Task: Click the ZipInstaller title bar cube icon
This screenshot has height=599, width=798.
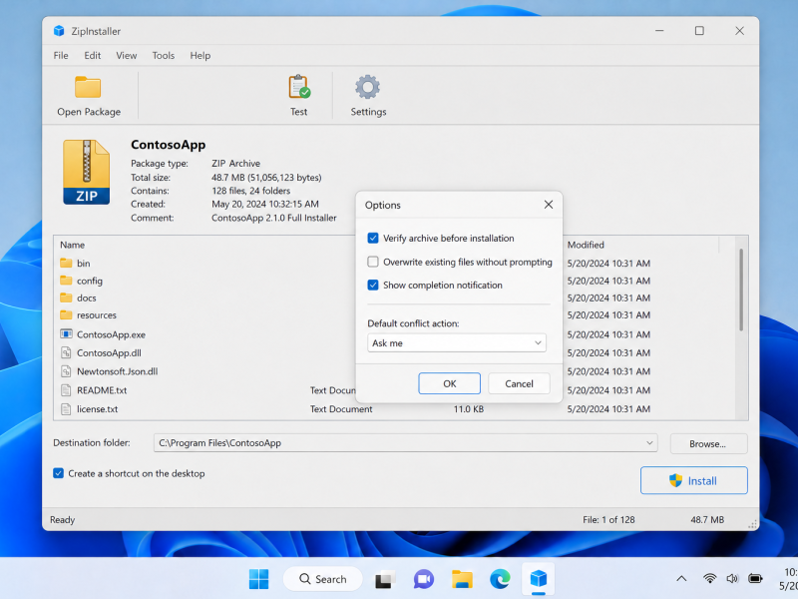Action: click(59, 31)
